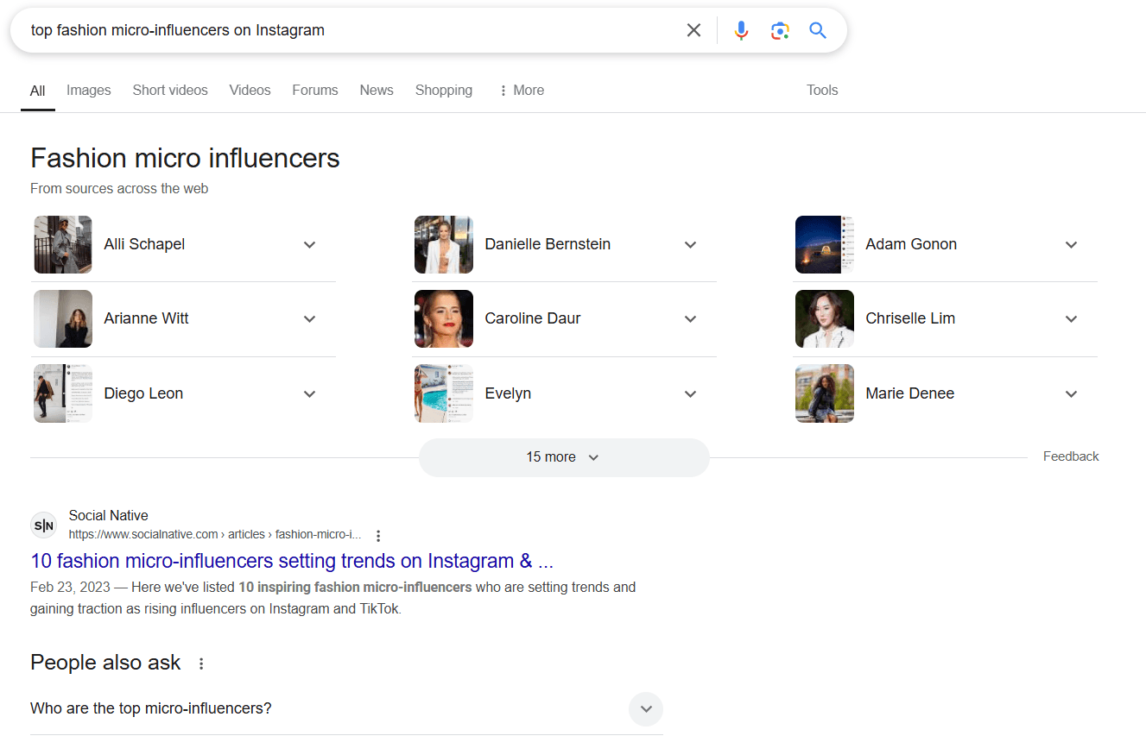Send Feedback on the influencer list
Image resolution: width=1146 pixels, height=736 pixels.
(x=1071, y=456)
